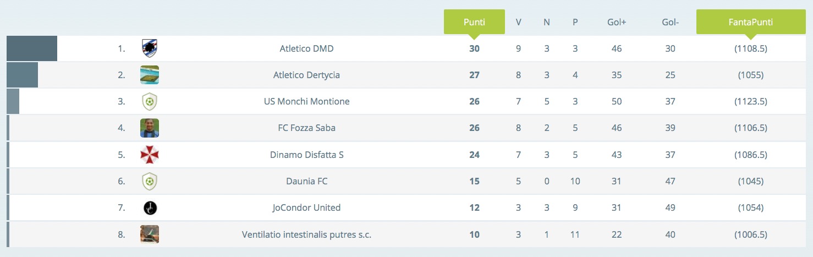Sort the table by the Gol+ column header

click(x=617, y=23)
